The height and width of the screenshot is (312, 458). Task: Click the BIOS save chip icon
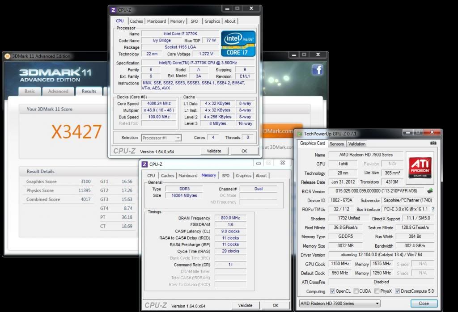(430, 191)
